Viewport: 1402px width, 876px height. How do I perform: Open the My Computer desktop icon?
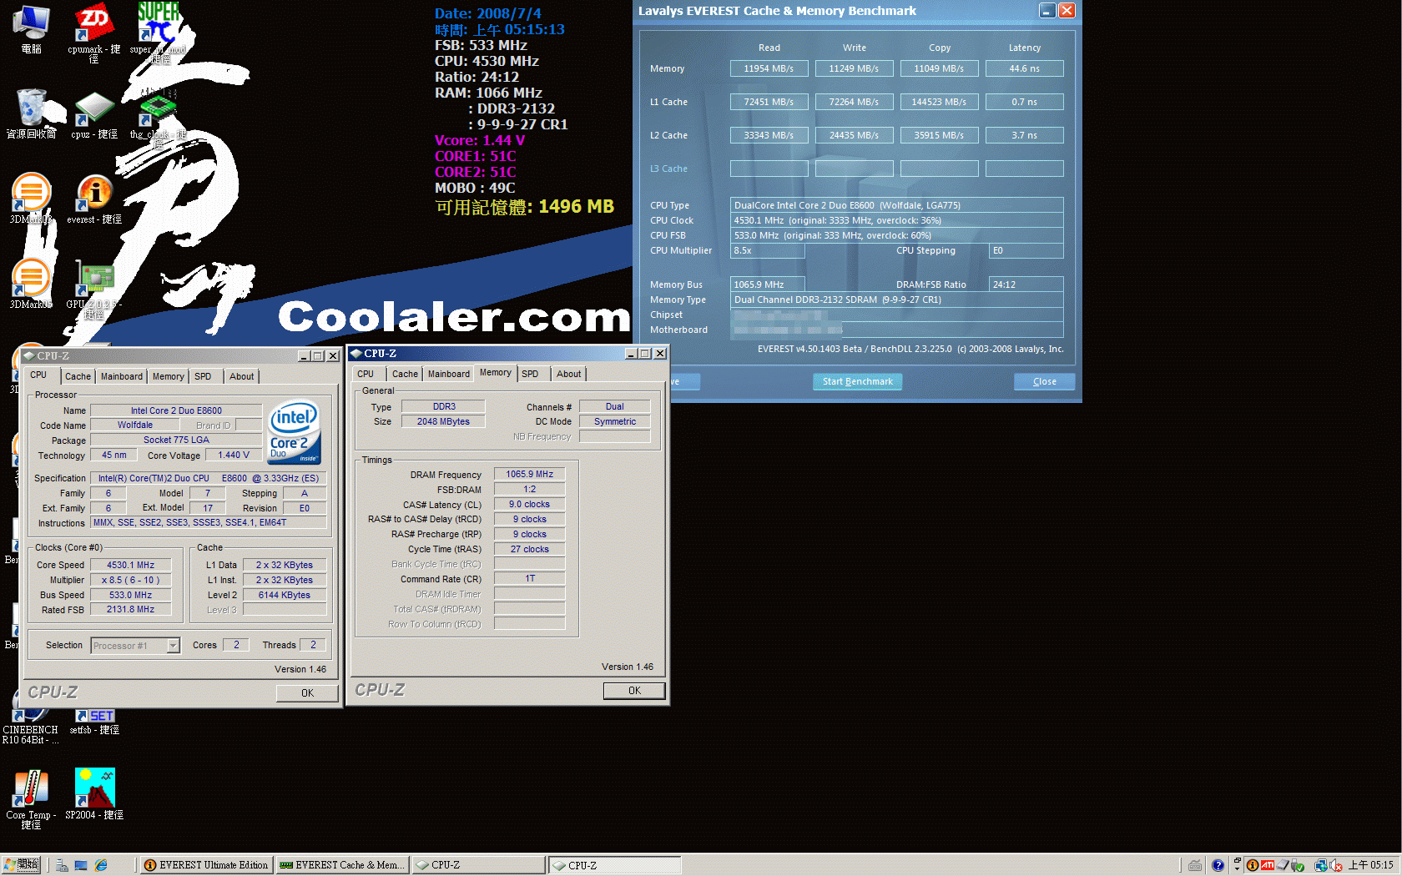(x=32, y=28)
